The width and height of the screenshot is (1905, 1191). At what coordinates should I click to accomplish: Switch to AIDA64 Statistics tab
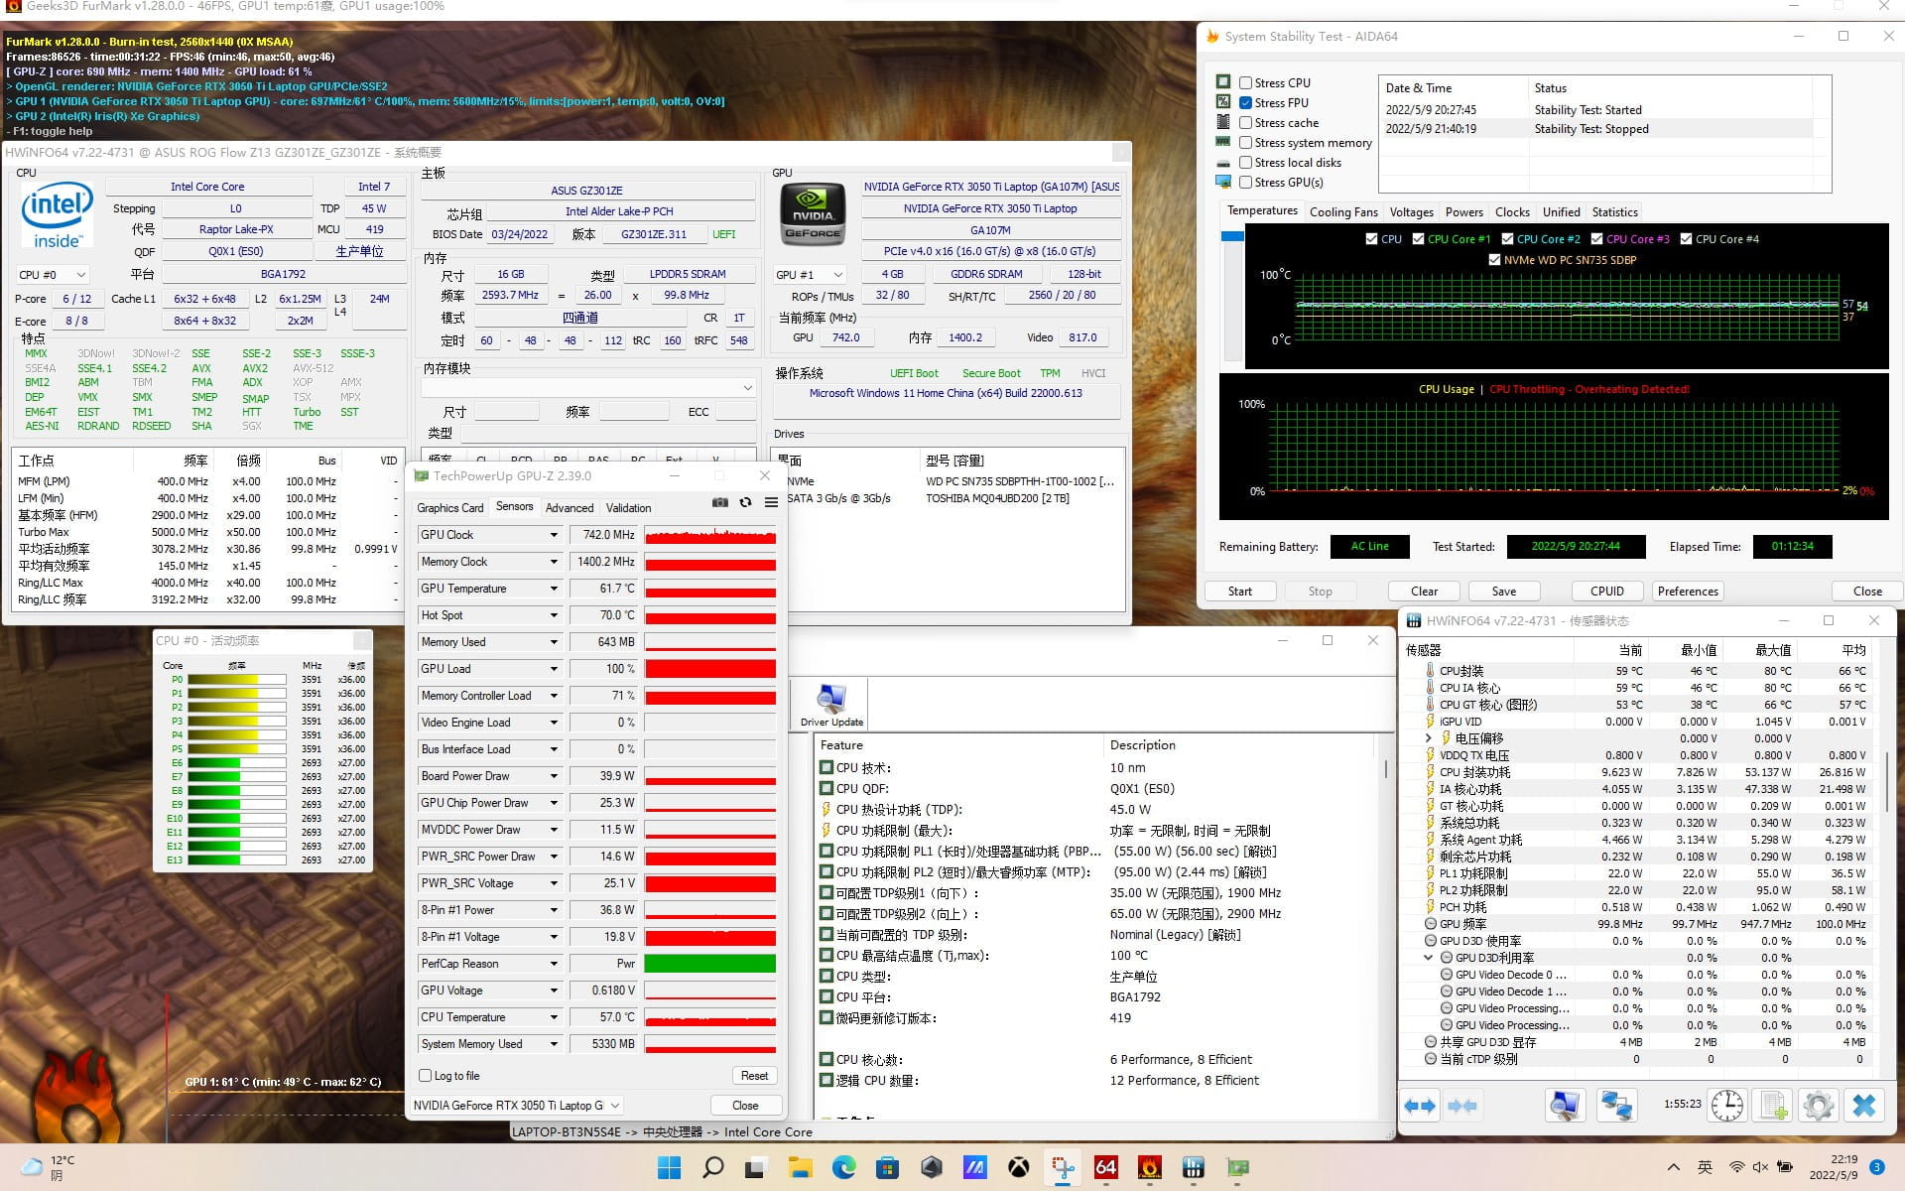(1614, 212)
